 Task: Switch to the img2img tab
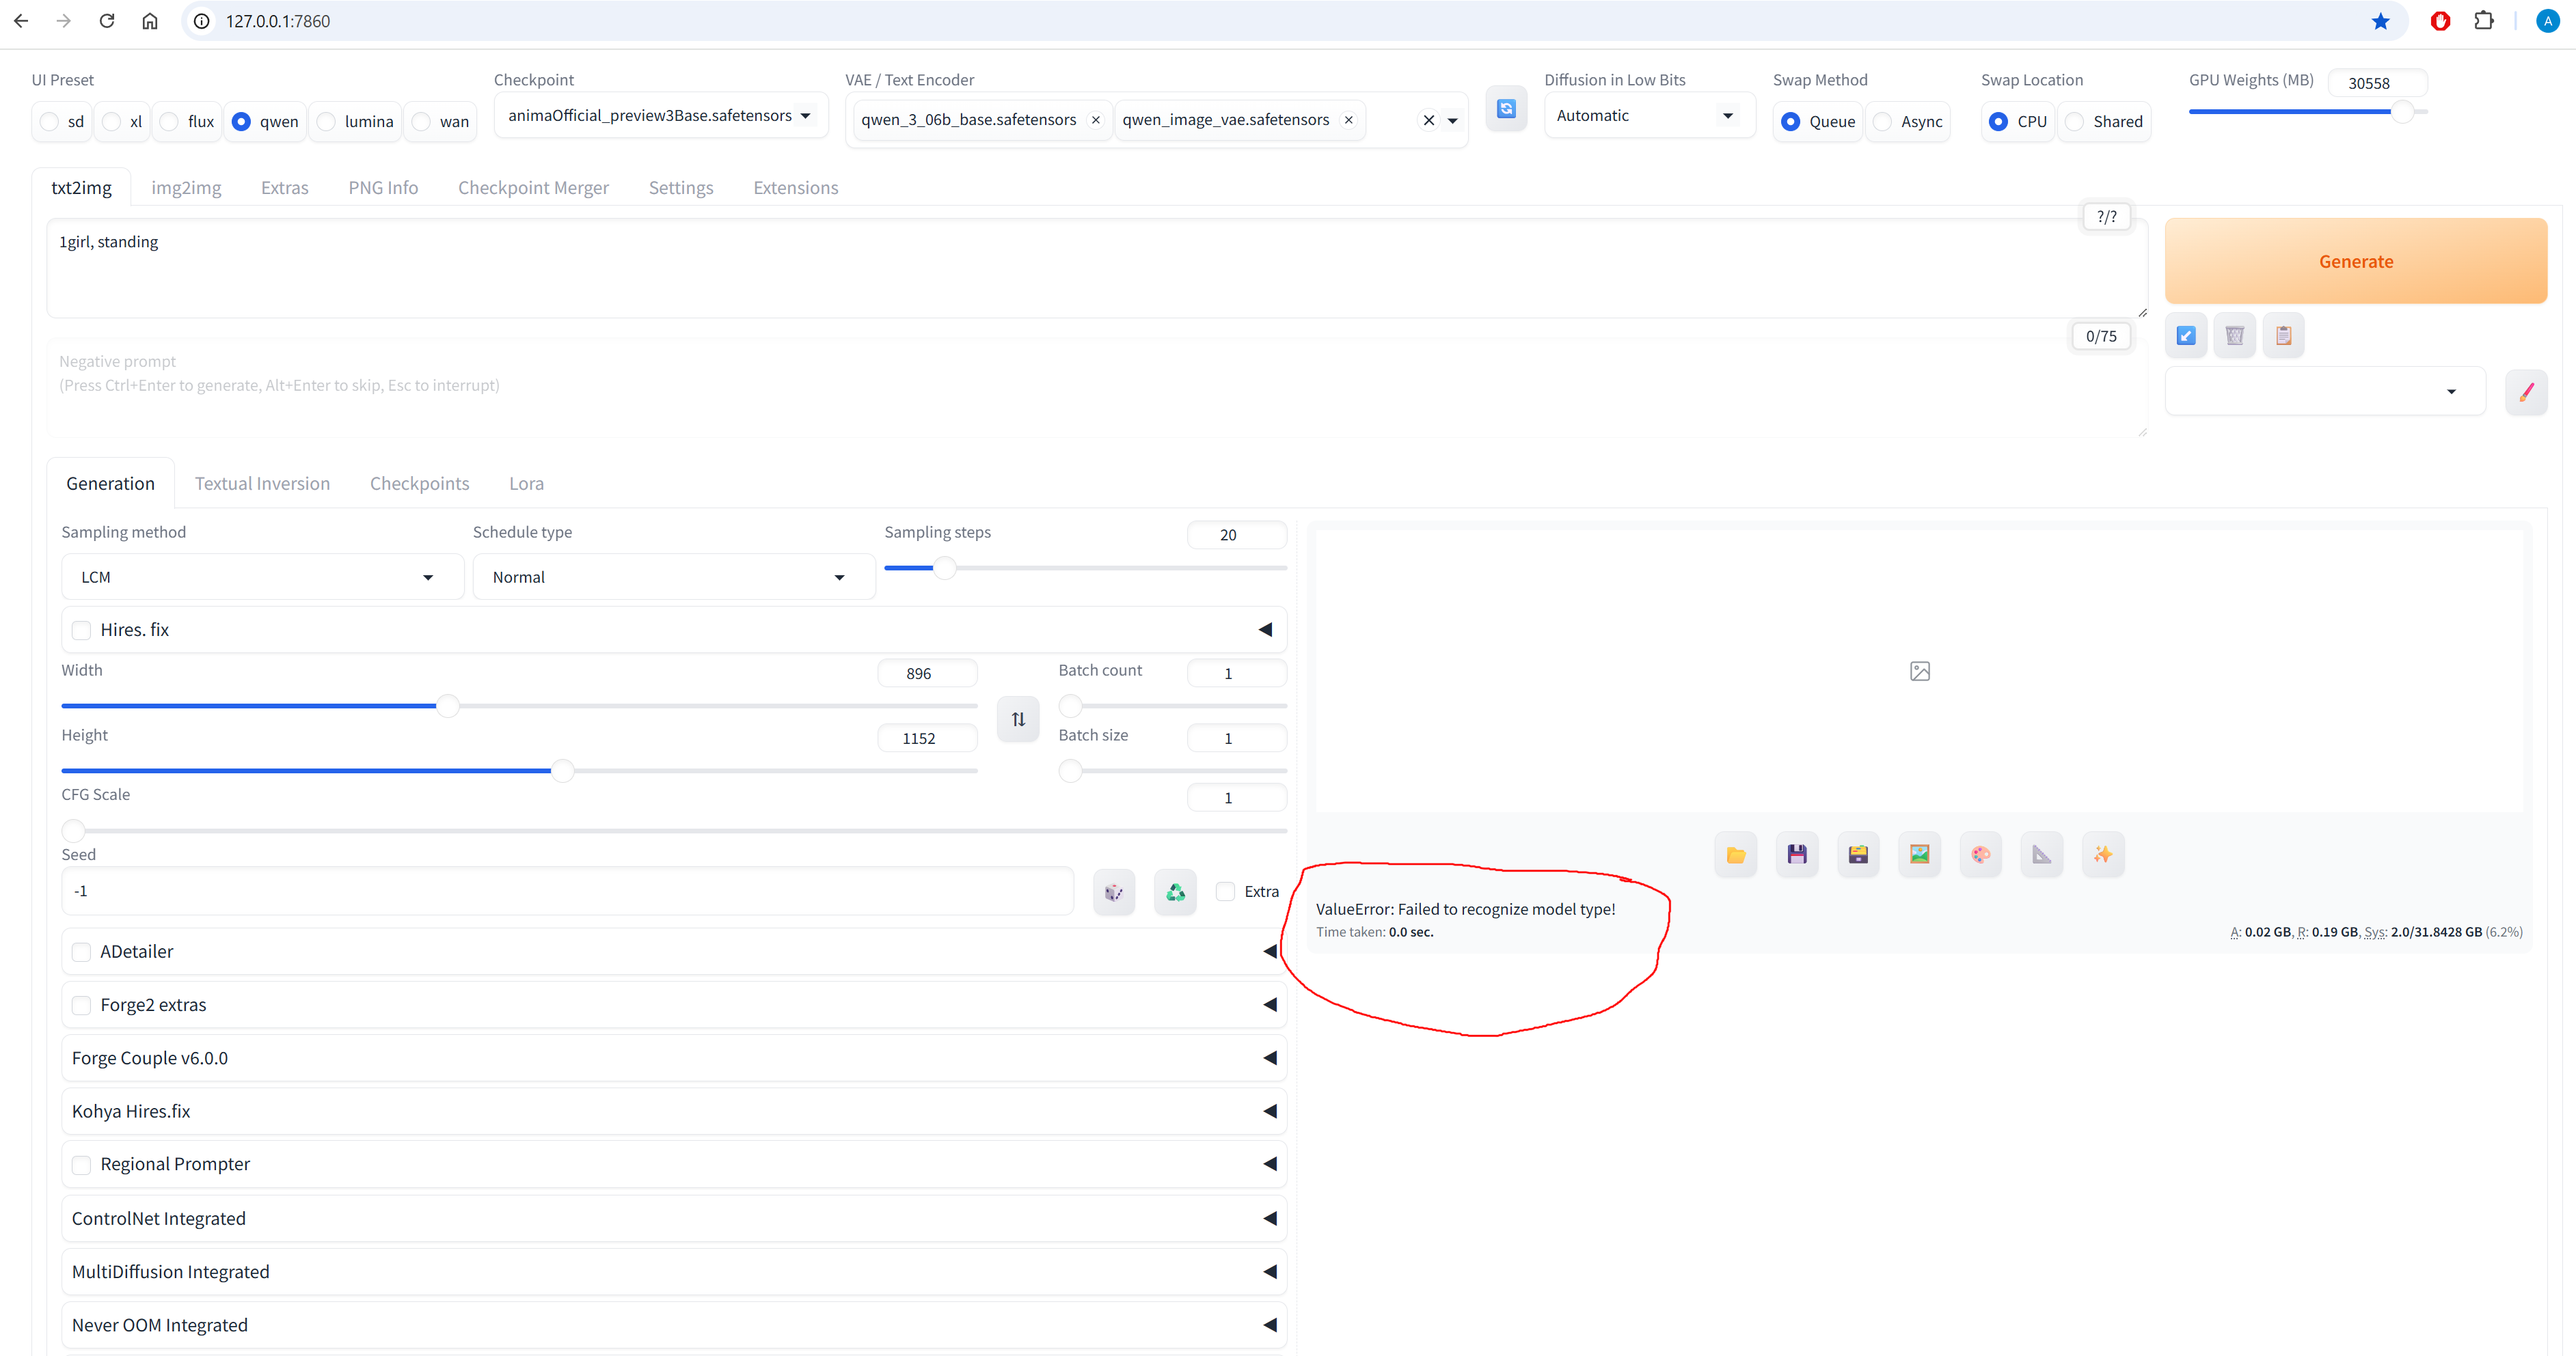point(186,188)
